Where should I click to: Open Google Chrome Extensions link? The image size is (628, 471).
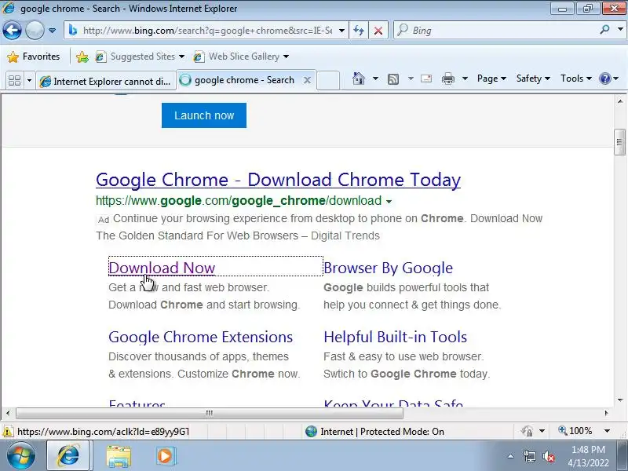point(200,337)
